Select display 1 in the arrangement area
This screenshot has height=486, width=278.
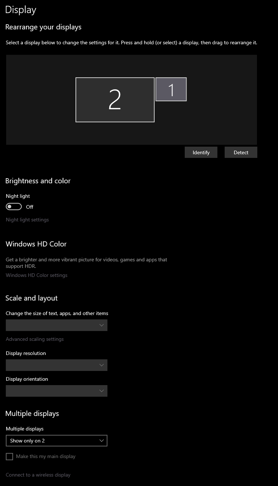click(171, 89)
